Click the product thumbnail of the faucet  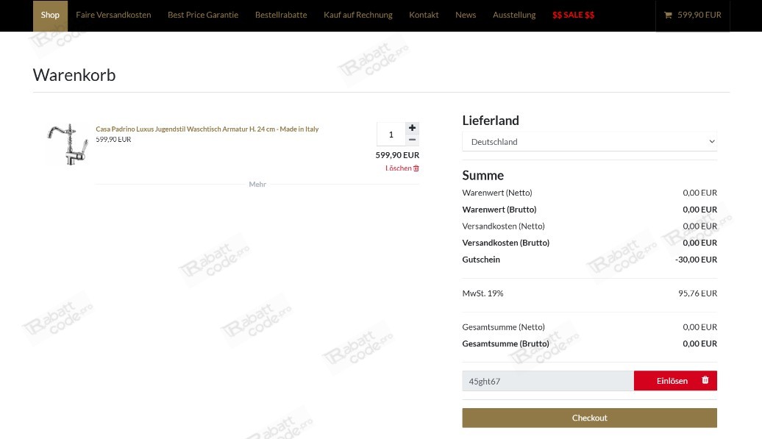point(67,143)
